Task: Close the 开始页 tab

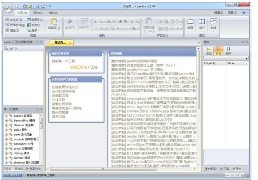Action: [x=70, y=42]
